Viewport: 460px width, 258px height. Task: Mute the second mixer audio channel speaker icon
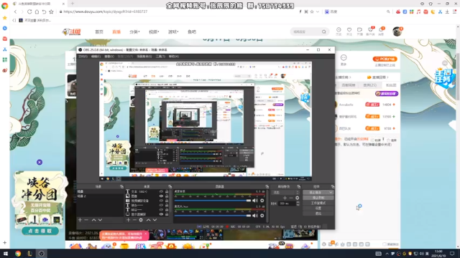(255, 216)
